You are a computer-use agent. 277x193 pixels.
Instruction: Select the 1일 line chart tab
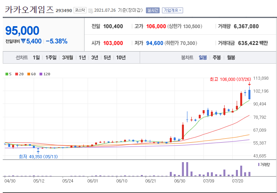click(x=36, y=57)
